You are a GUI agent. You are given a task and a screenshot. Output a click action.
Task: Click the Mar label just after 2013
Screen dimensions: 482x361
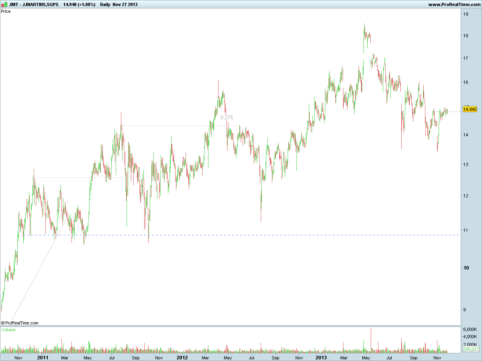[x=343, y=357]
